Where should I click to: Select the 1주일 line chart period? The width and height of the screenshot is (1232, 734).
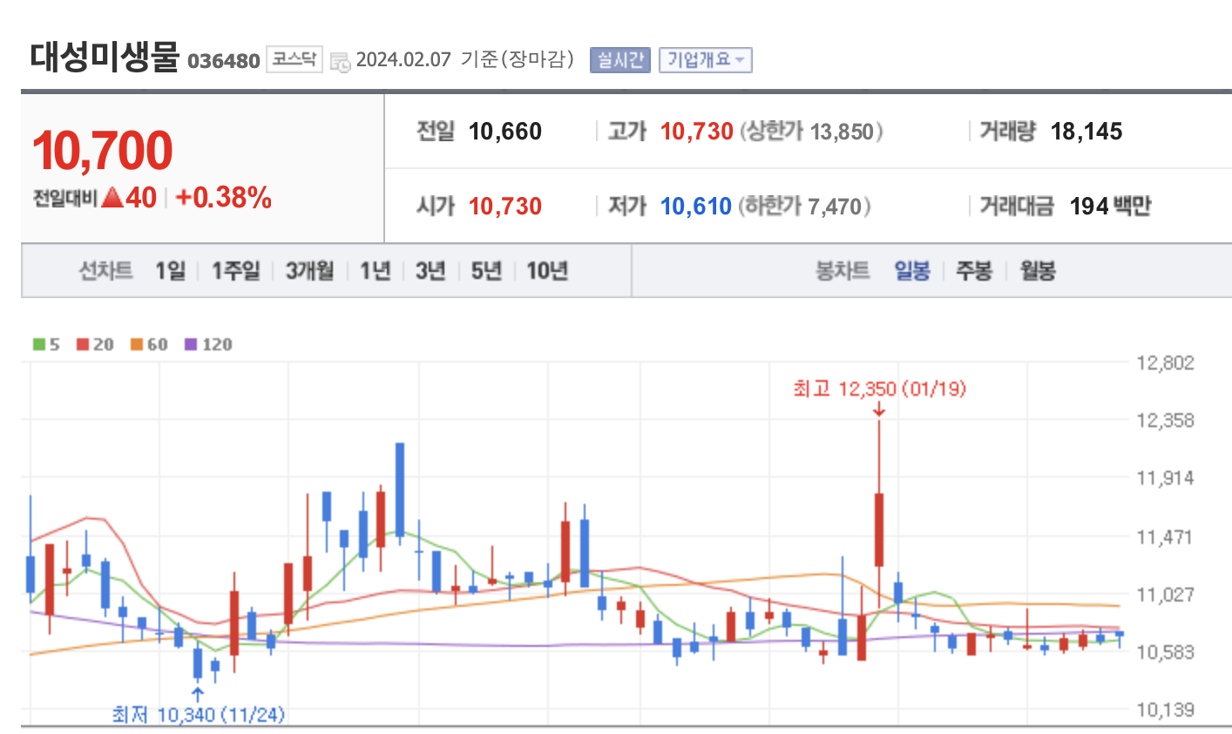click(235, 271)
